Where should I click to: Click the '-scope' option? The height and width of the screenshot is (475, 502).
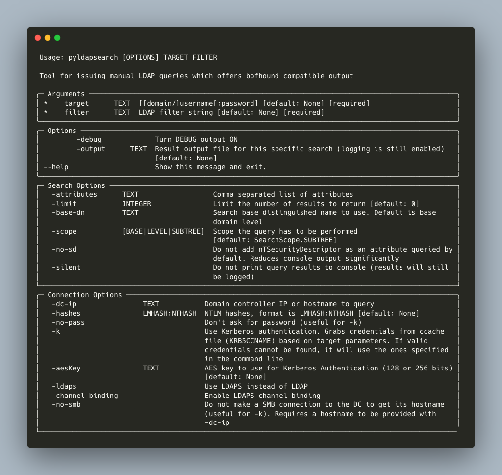coord(64,232)
